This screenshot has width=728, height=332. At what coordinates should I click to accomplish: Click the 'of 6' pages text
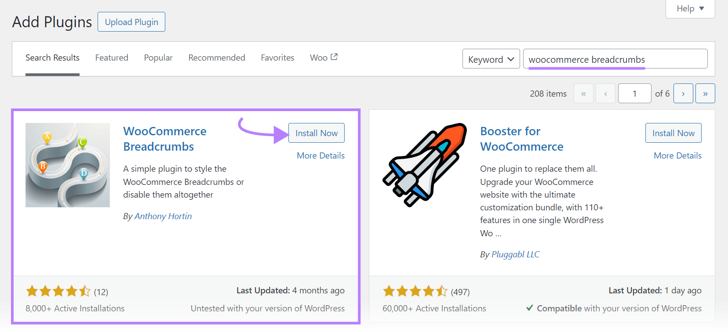662,94
